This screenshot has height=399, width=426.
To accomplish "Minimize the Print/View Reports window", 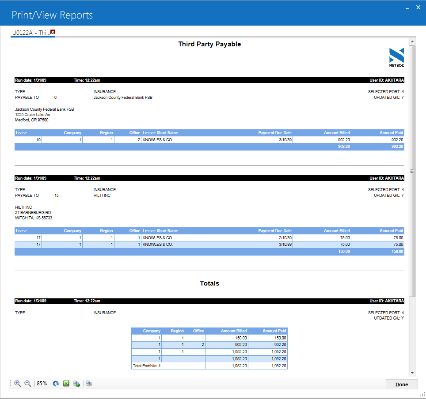I will (x=407, y=9).
